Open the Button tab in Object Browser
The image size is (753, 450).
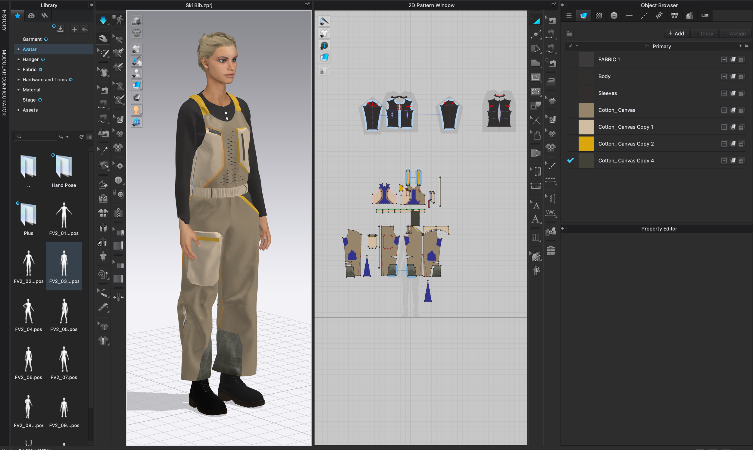(x=614, y=15)
